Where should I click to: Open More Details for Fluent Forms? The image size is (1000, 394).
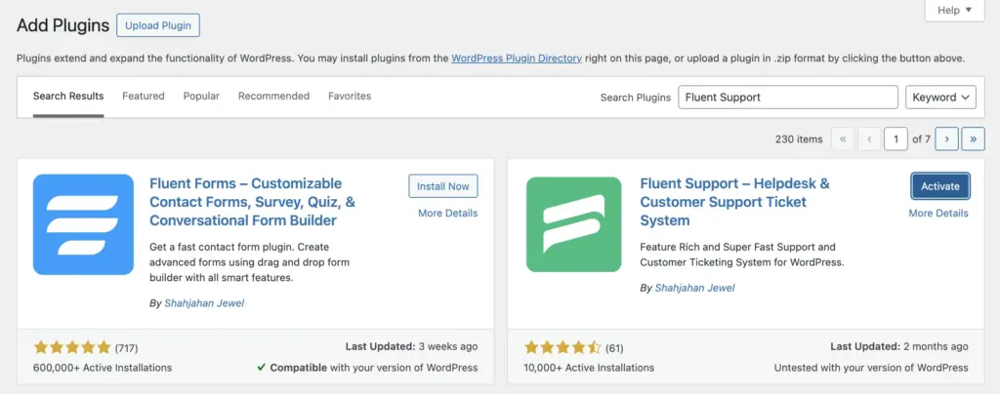[x=447, y=214]
